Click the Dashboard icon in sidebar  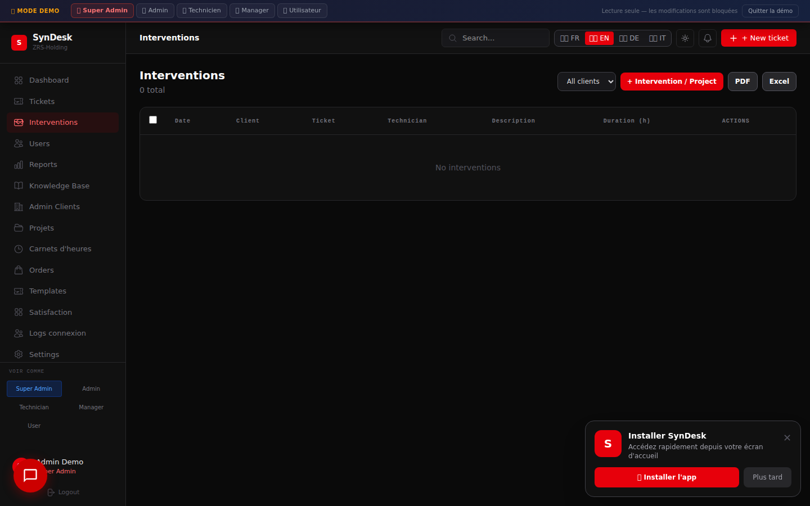[19, 80]
